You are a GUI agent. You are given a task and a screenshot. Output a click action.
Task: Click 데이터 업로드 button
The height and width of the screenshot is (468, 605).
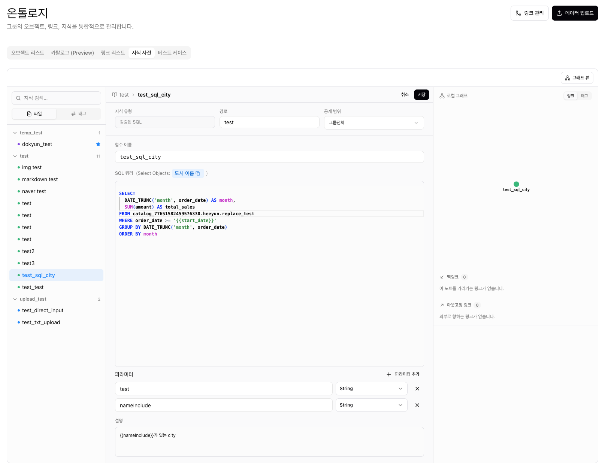(575, 13)
